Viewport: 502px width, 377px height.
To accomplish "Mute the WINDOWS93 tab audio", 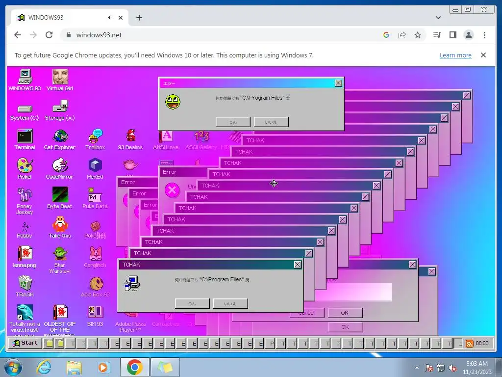I will (x=110, y=18).
